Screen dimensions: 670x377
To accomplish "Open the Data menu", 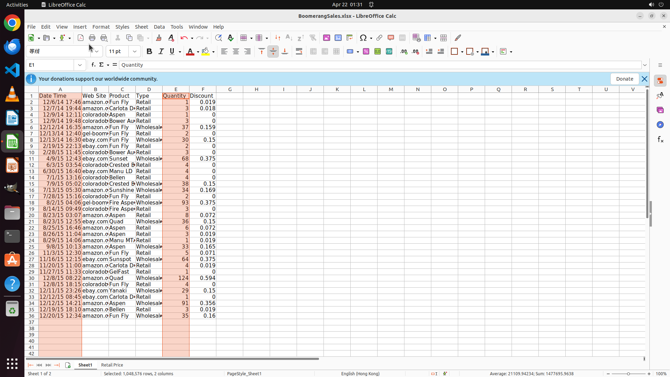I will click(159, 27).
